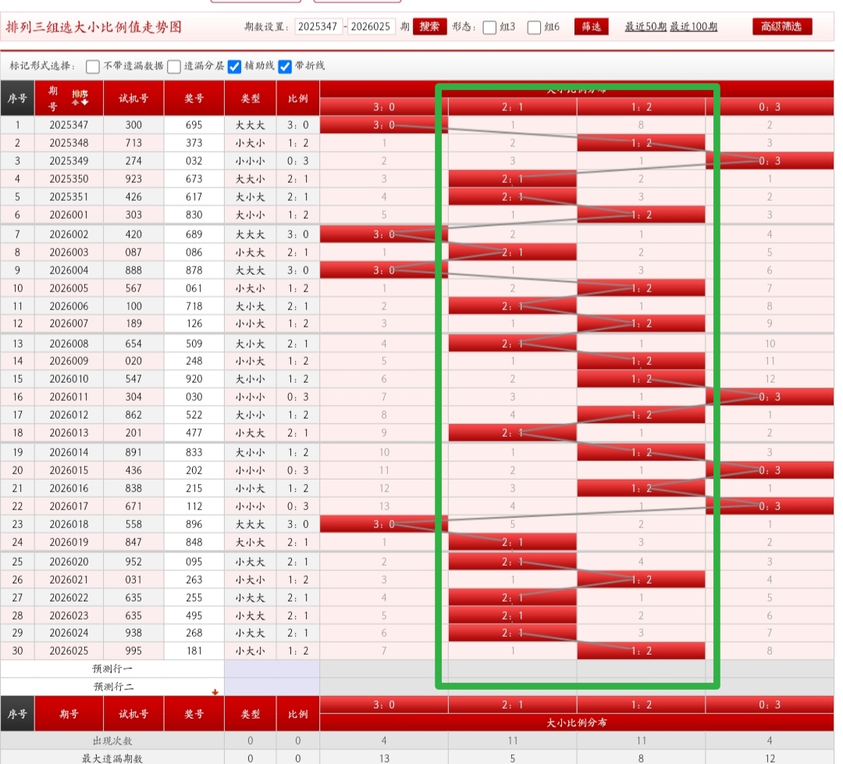Click the 0:3 distribution header at the top
The image size is (843, 764).
pyautogui.click(x=770, y=107)
